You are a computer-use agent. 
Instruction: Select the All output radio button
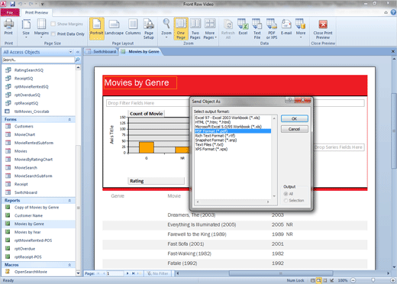tap(286, 194)
